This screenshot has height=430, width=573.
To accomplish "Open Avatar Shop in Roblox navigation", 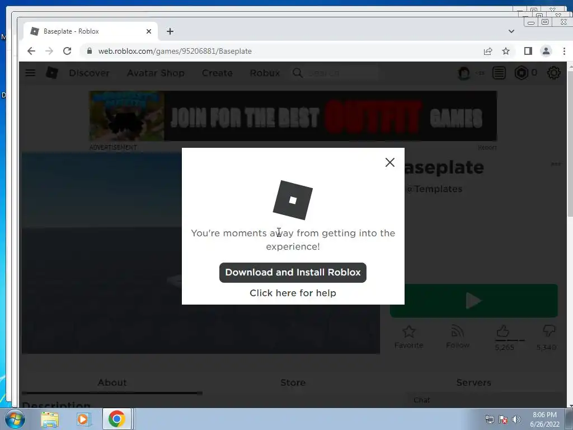I will point(156,73).
